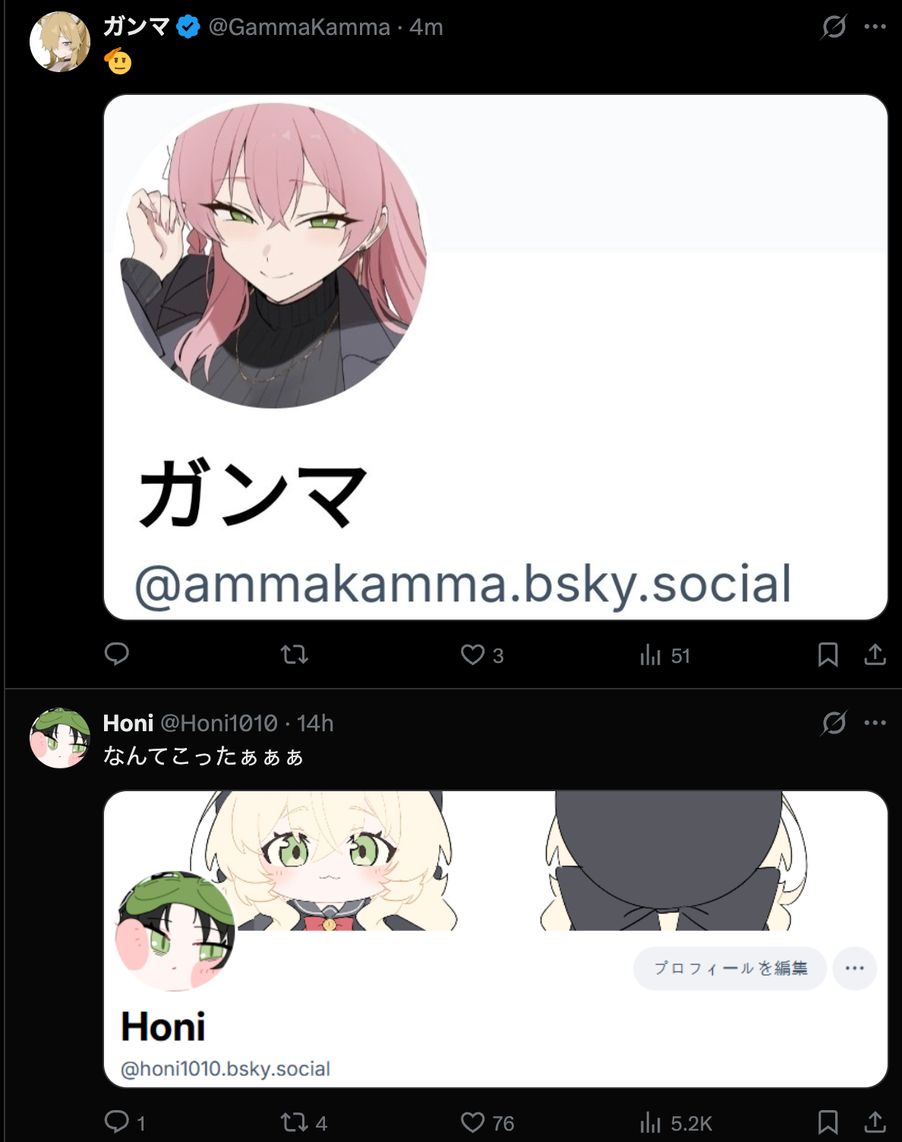Click Honi's green-hat avatar beside tweet

click(60, 738)
